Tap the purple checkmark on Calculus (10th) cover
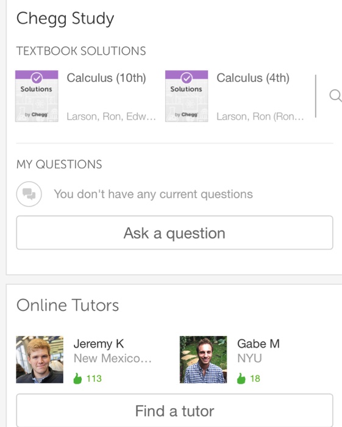The width and height of the screenshot is (342, 427). tap(37, 78)
